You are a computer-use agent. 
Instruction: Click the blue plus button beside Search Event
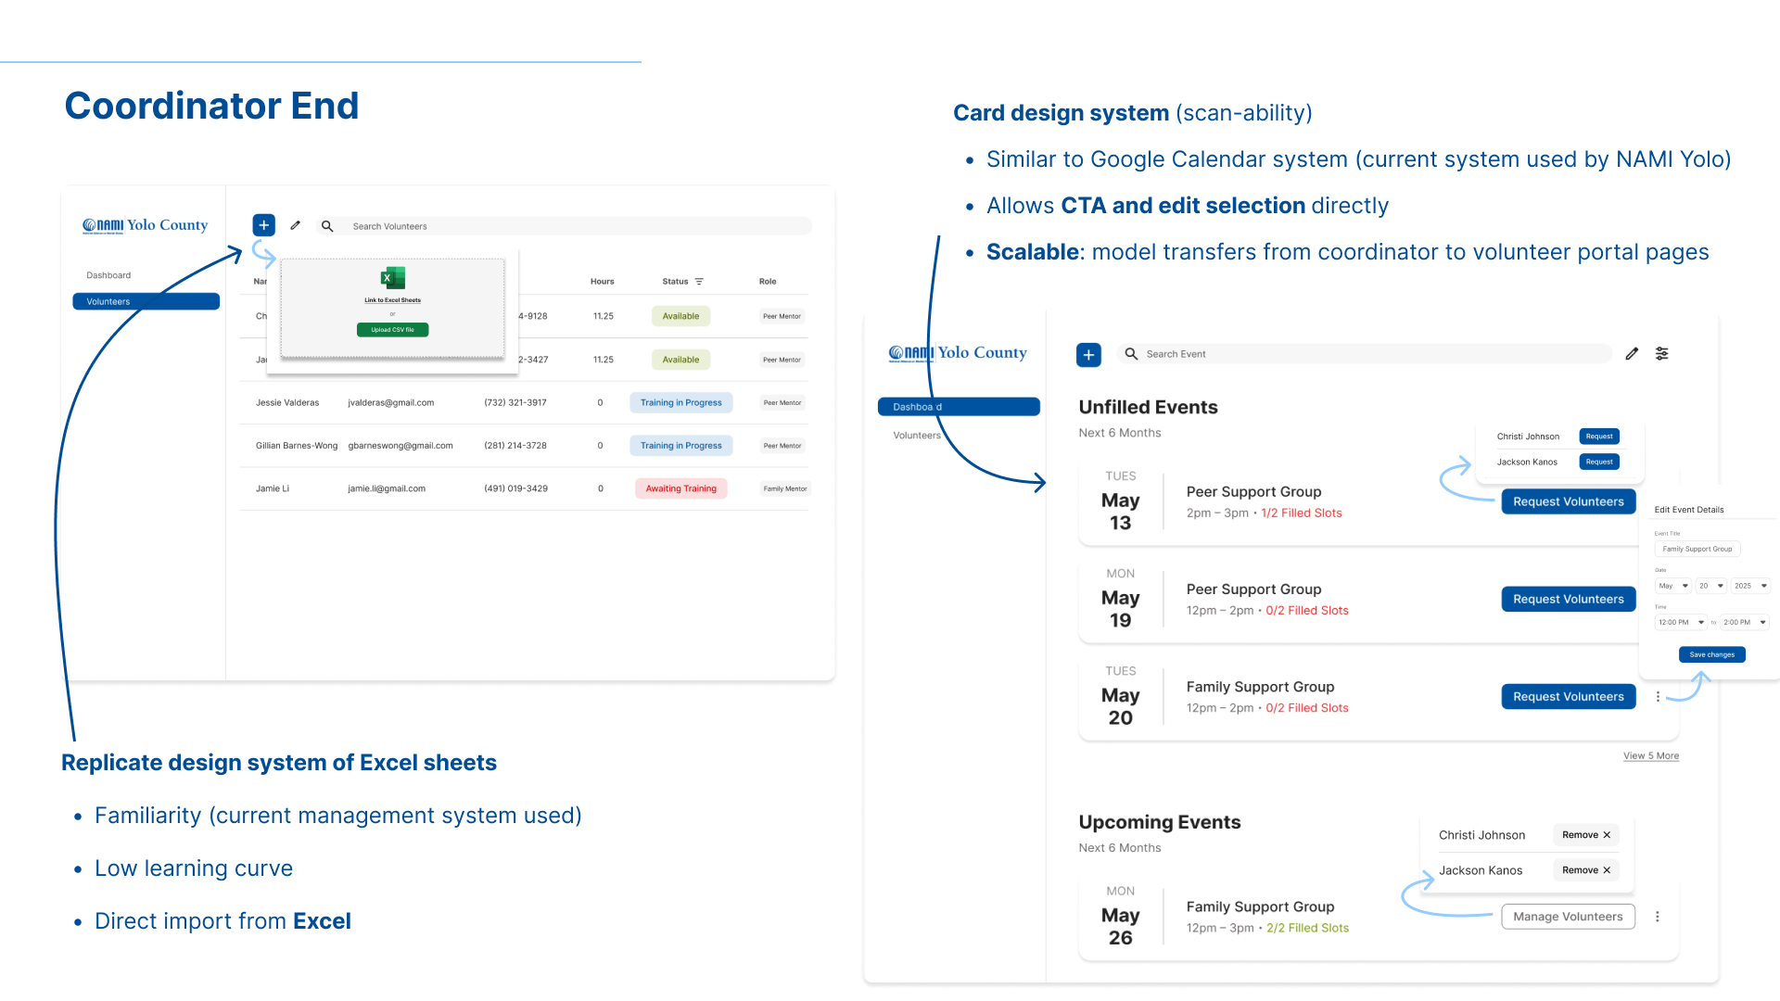pos(1088,354)
